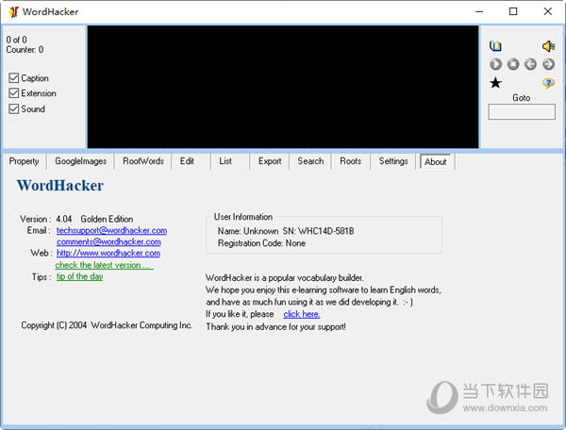The image size is (566, 430).
Task: Open help via question mark bubble icon
Action: coord(548,83)
